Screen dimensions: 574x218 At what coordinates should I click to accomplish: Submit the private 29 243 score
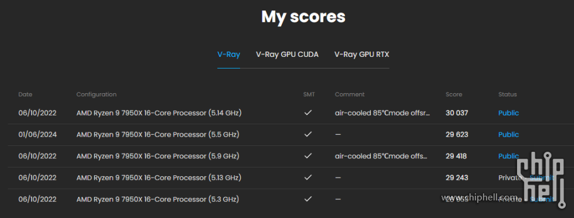(x=542, y=178)
